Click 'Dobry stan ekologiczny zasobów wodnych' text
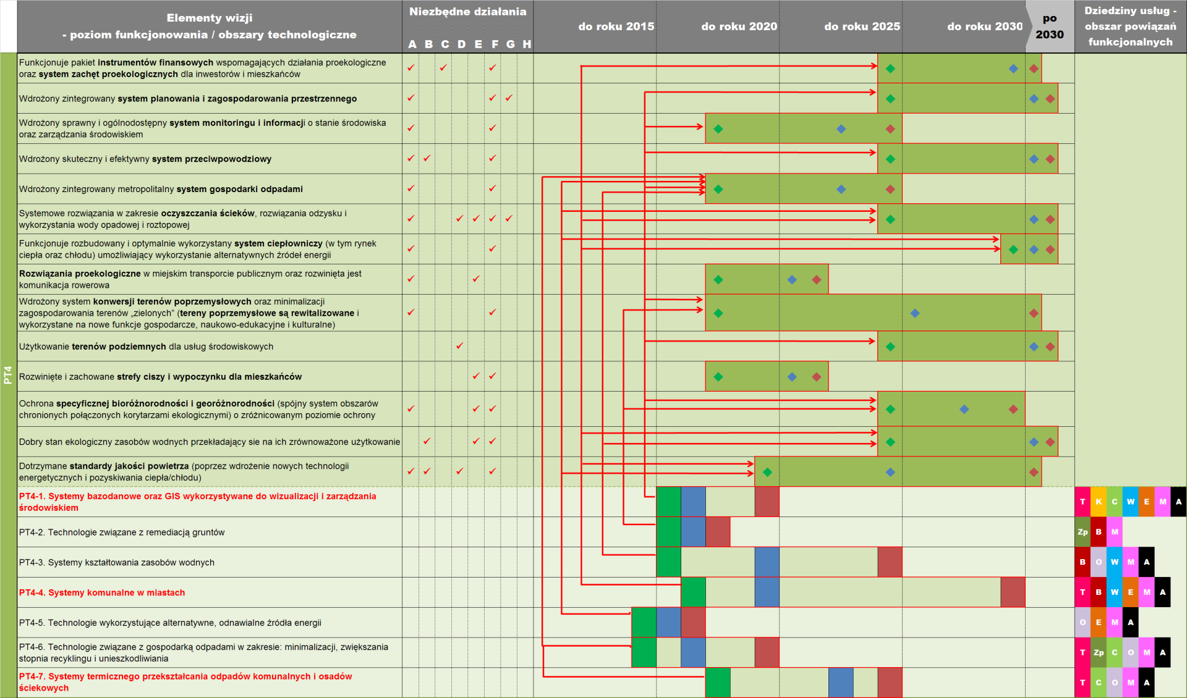The width and height of the screenshot is (1187, 698). [x=210, y=442]
